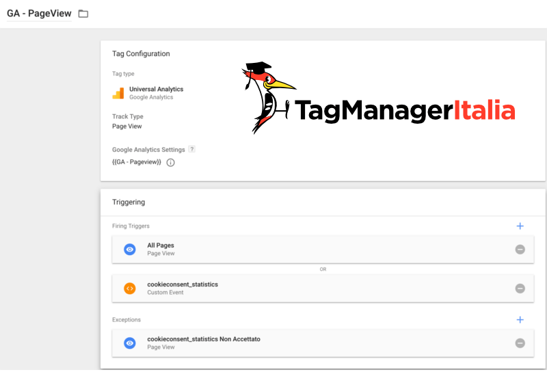Open the cookieconsent_statistics Custom Event row
547x383 pixels.
(x=323, y=289)
